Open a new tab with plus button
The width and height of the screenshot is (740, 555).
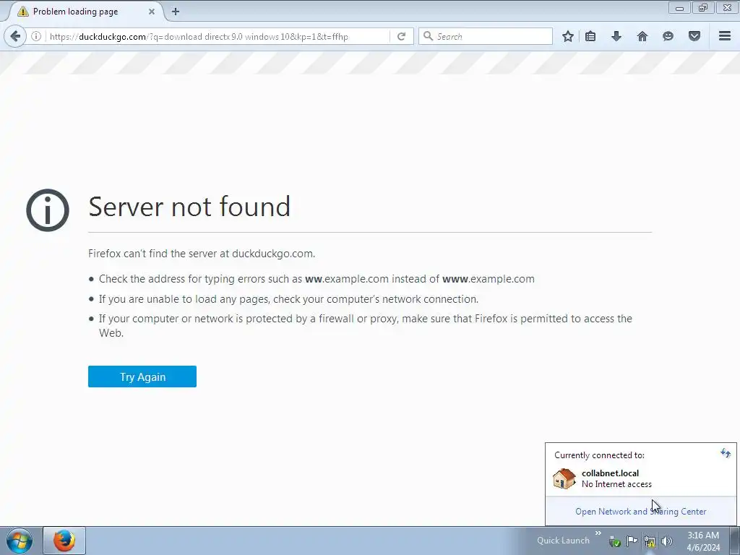176,12
